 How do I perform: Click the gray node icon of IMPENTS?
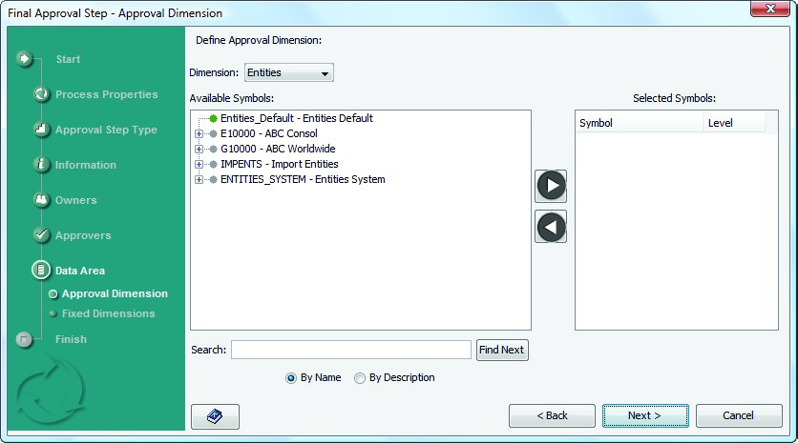[x=213, y=164]
